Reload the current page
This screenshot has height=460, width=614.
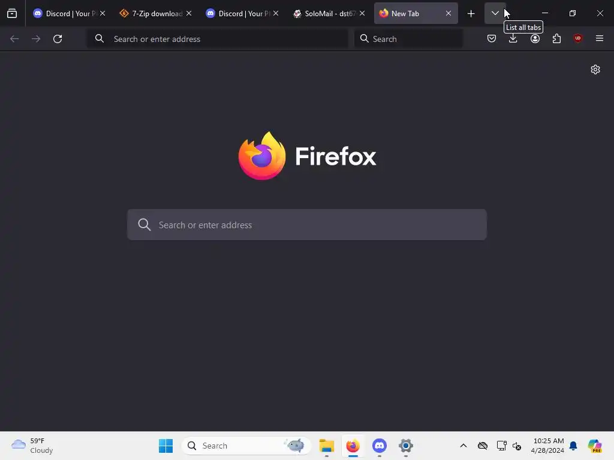tap(58, 39)
